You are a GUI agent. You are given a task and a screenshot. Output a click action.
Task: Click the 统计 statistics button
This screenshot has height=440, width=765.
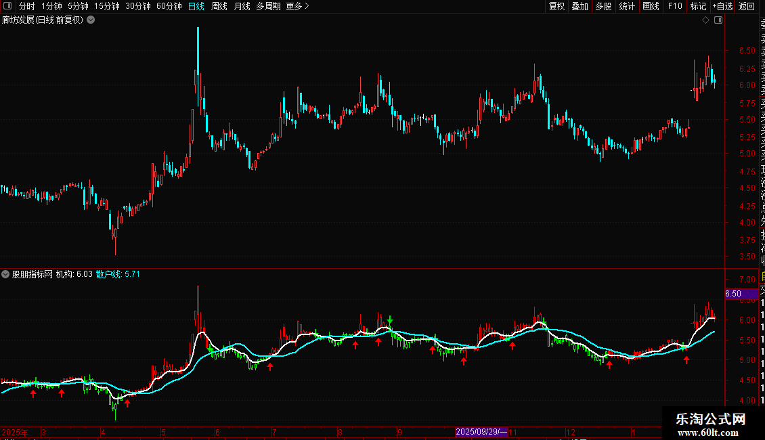(x=627, y=6)
